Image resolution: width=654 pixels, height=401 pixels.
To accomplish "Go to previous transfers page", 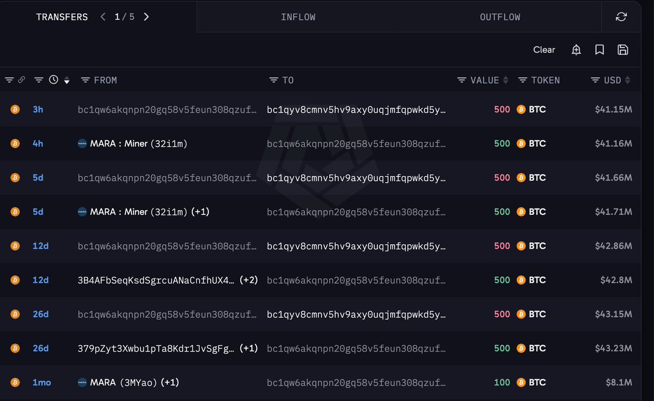I will coord(103,17).
